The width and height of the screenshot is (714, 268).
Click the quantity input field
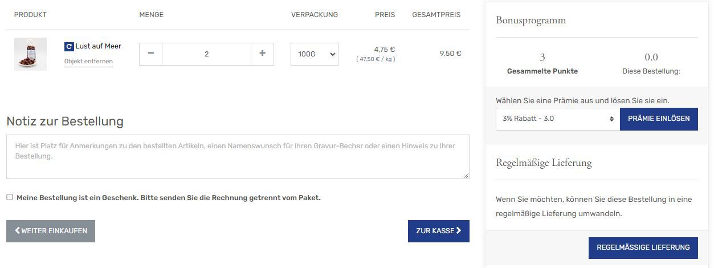point(206,54)
